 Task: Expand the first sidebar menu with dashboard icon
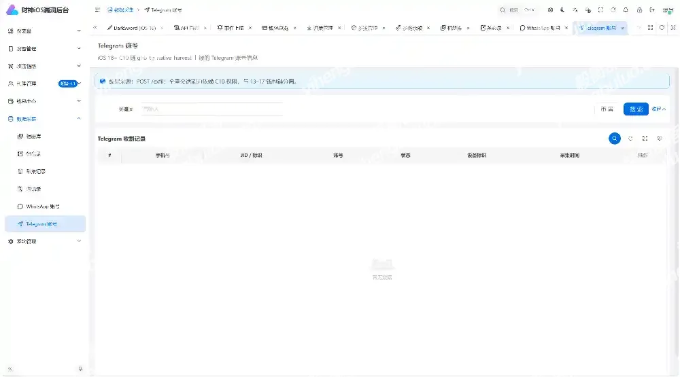45,31
